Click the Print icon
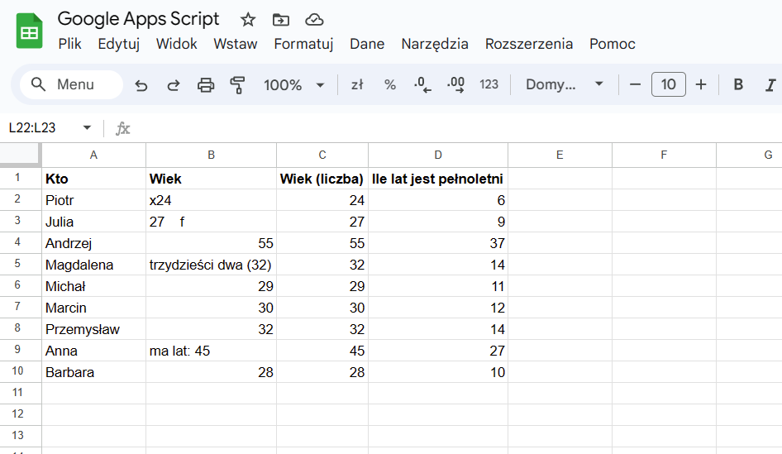Screen dimensions: 782x454 (x=206, y=85)
